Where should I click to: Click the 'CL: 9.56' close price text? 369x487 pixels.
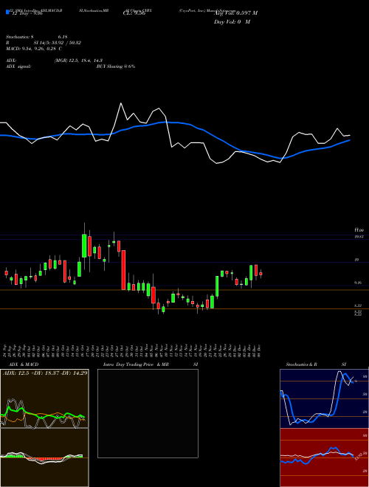(x=134, y=13)
